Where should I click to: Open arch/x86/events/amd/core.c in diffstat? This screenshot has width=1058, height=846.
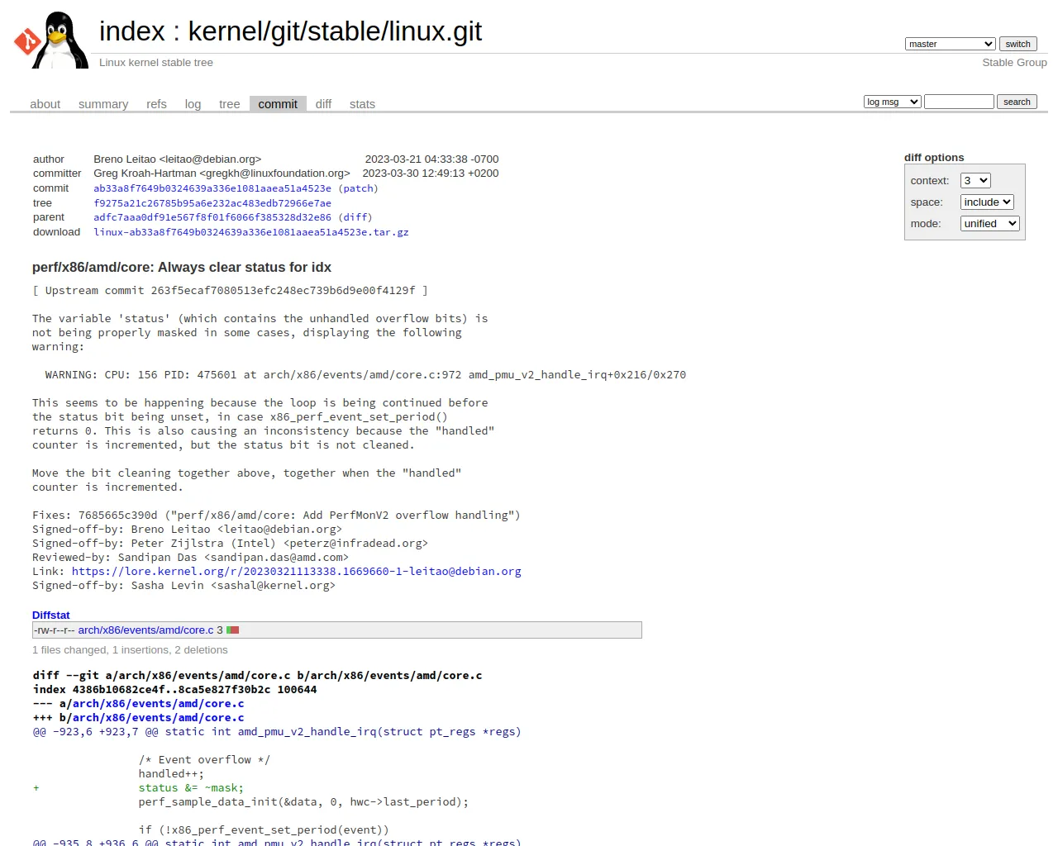pos(145,630)
